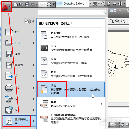Click the pan hand icon at bottom right
The height and width of the screenshot is (129, 129).
[x=122, y=125]
